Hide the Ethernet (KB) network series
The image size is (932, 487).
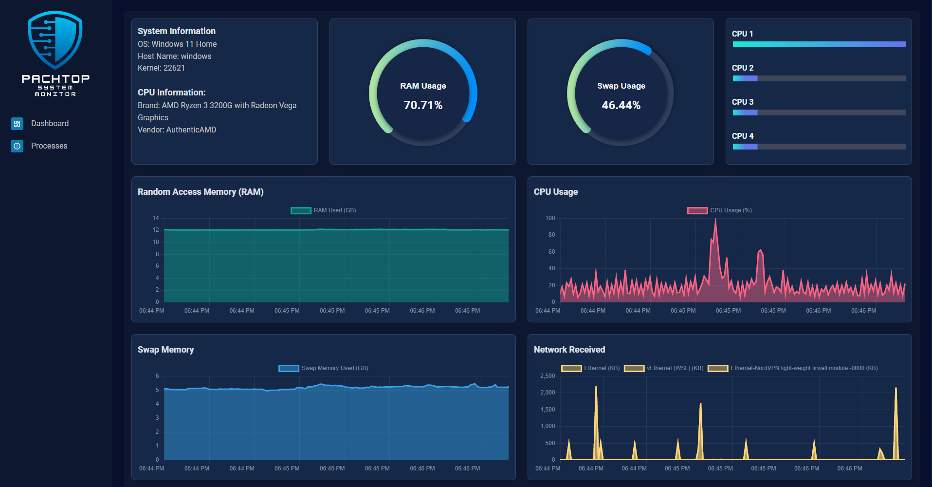click(590, 368)
